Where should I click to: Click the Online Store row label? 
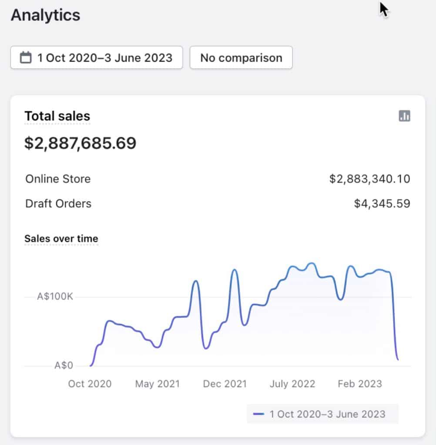(58, 179)
